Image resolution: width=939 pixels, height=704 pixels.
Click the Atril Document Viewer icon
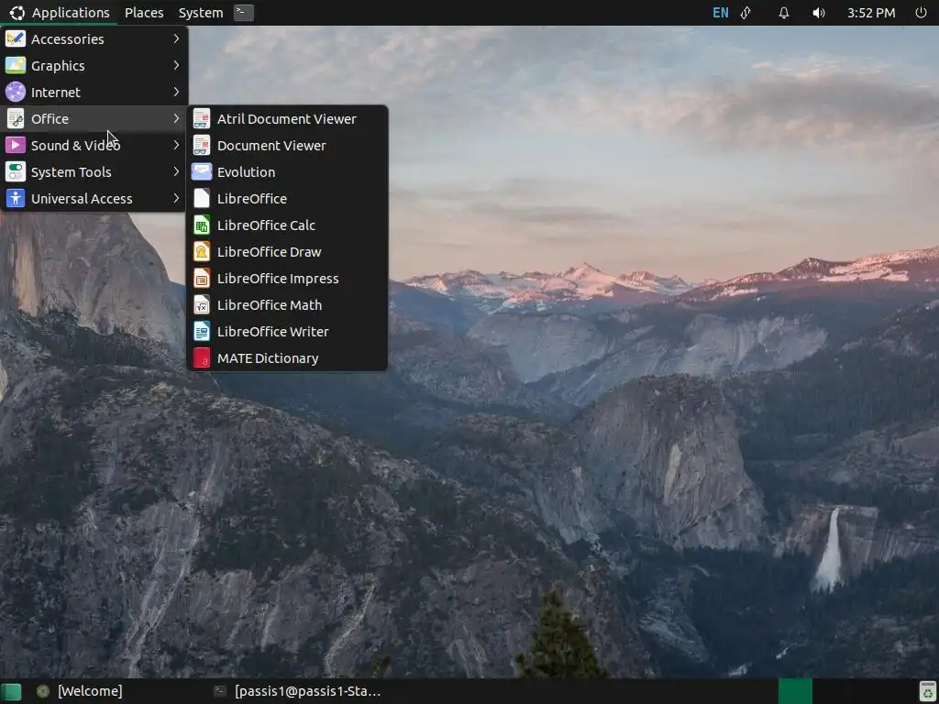pyautogui.click(x=202, y=118)
